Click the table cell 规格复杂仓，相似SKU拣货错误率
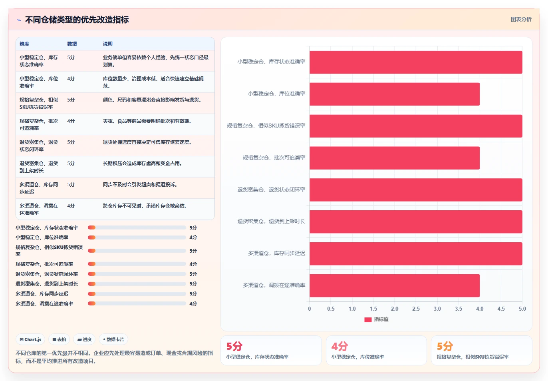 39,103
